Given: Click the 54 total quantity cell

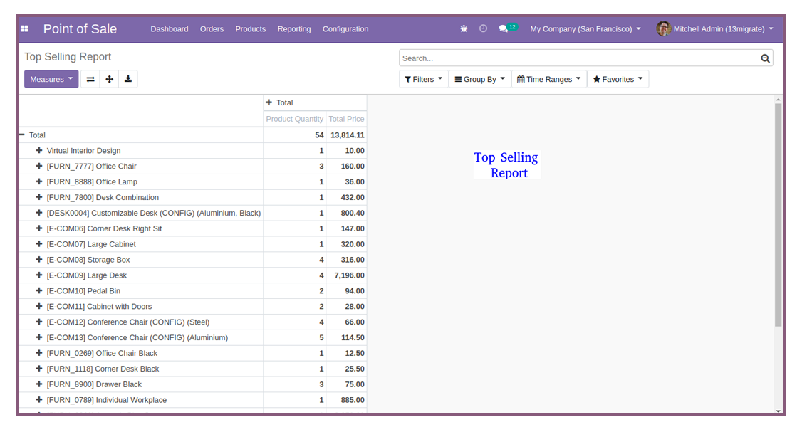Looking at the screenshot, I should [x=295, y=135].
